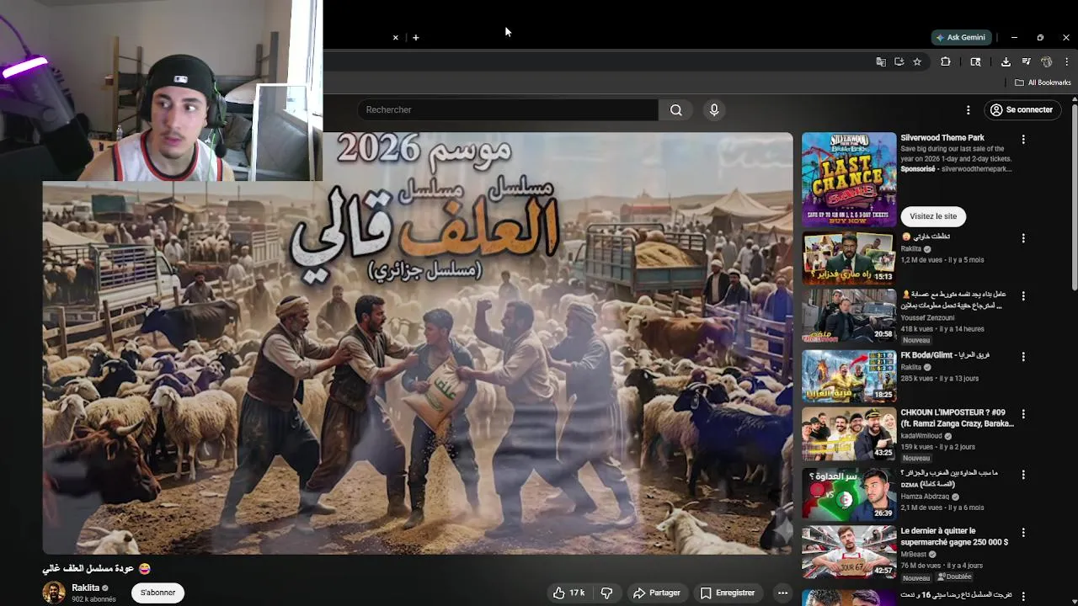This screenshot has height=606, width=1078.
Task: Open the media controls icon
Action: coord(1026,61)
